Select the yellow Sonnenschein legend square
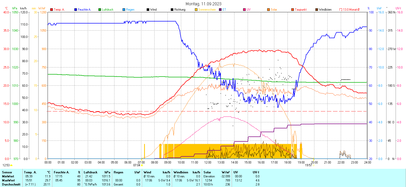The image size is (406, 187). coord(196,10)
